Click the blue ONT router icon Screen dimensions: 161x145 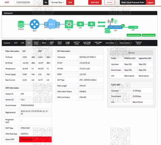(115, 27)
